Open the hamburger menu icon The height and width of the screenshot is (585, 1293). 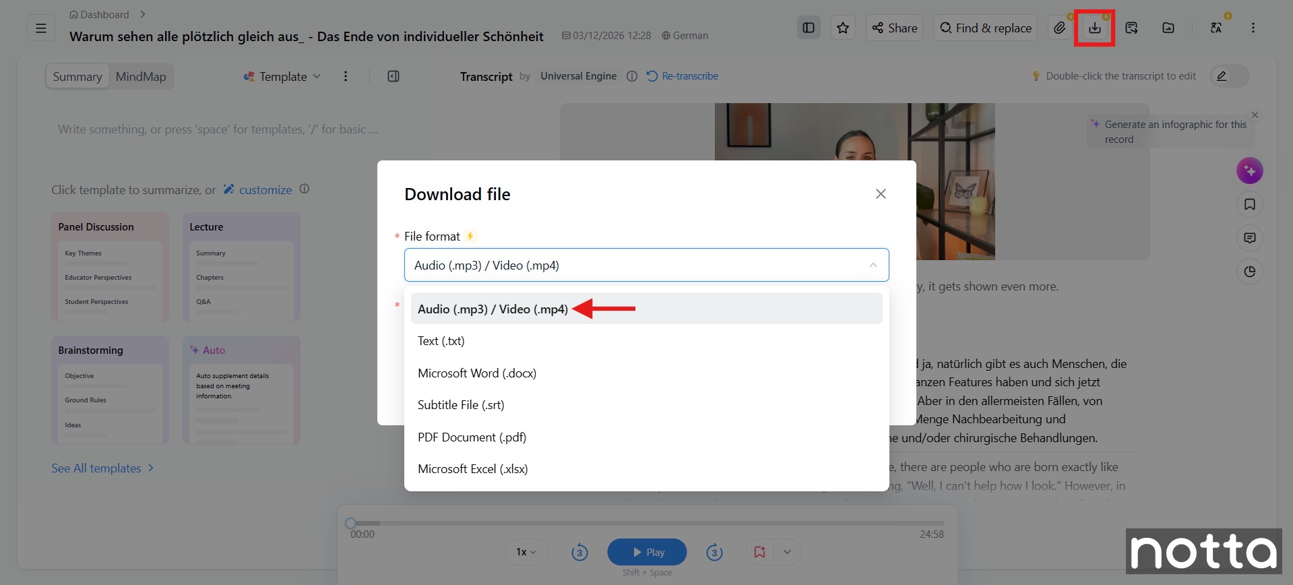41,28
